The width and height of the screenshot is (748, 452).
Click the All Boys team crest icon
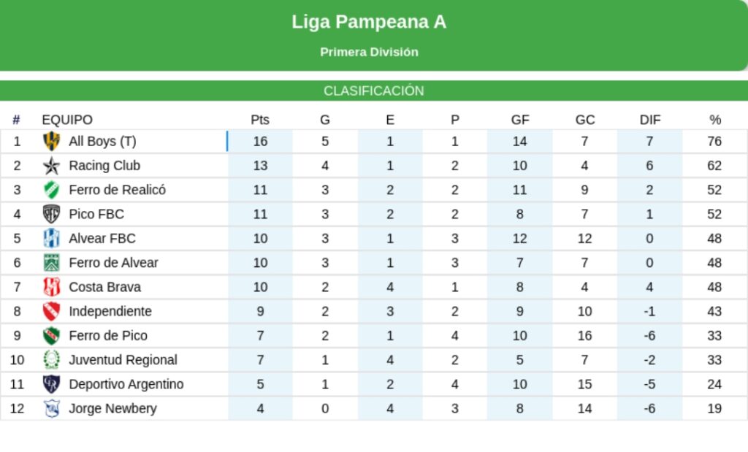point(51,141)
